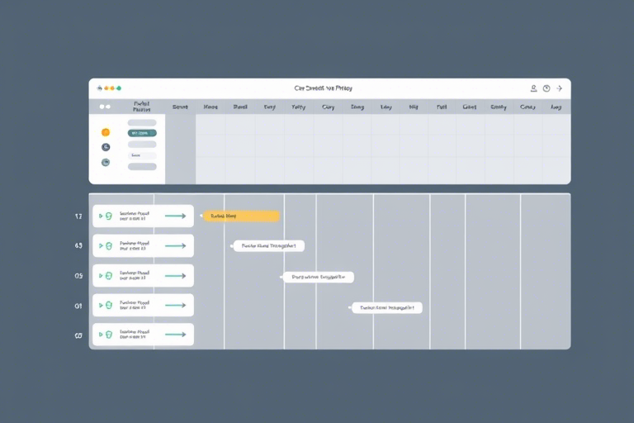This screenshot has width=634, height=423.
Task: Click the small icon left of colored window dots
Action: tap(99, 88)
